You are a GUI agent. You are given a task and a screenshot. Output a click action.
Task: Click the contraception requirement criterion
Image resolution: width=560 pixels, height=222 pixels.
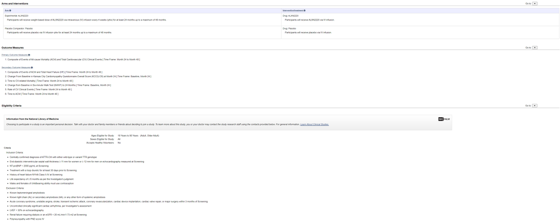42,183
